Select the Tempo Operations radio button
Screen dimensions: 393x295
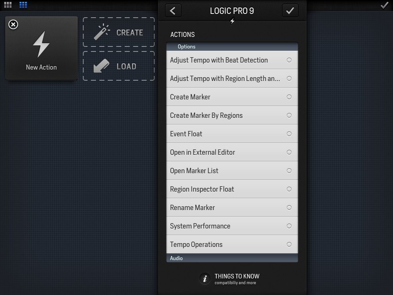click(x=289, y=244)
